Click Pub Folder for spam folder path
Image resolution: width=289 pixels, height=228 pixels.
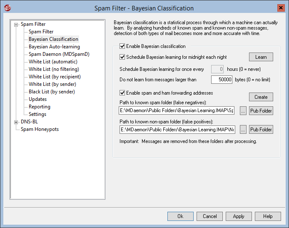click(x=261, y=111)
